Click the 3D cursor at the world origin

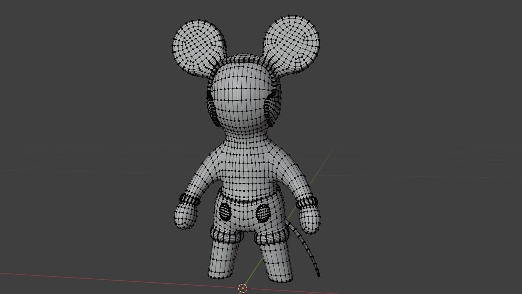click(242, 287)
